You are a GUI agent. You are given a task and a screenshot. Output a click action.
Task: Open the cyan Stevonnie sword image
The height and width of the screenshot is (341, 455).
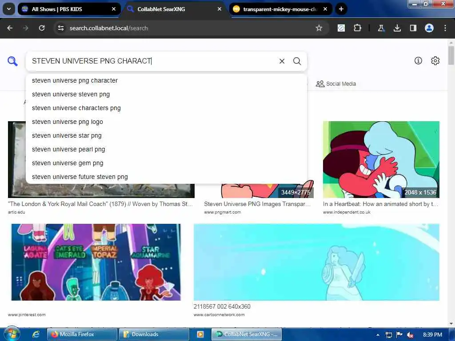(x=316, y=262)
